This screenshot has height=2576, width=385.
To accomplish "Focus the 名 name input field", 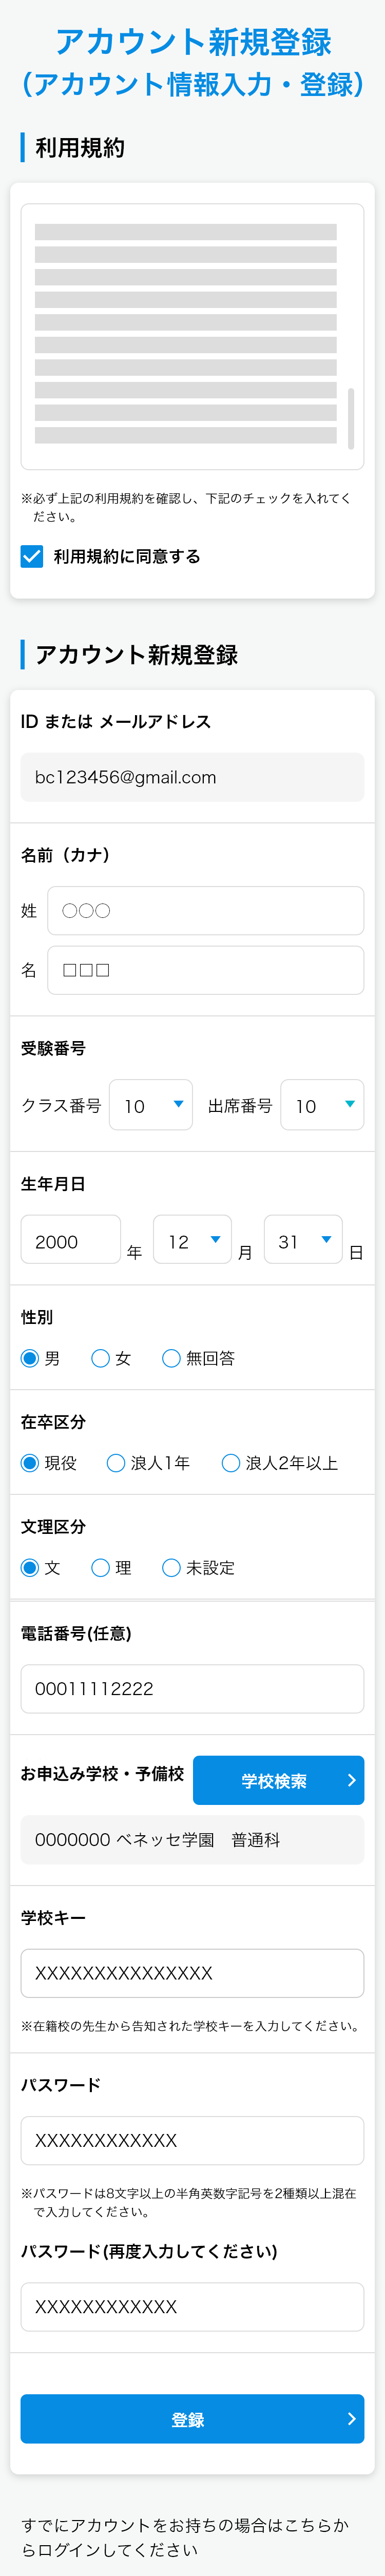I will pos(206,970).
